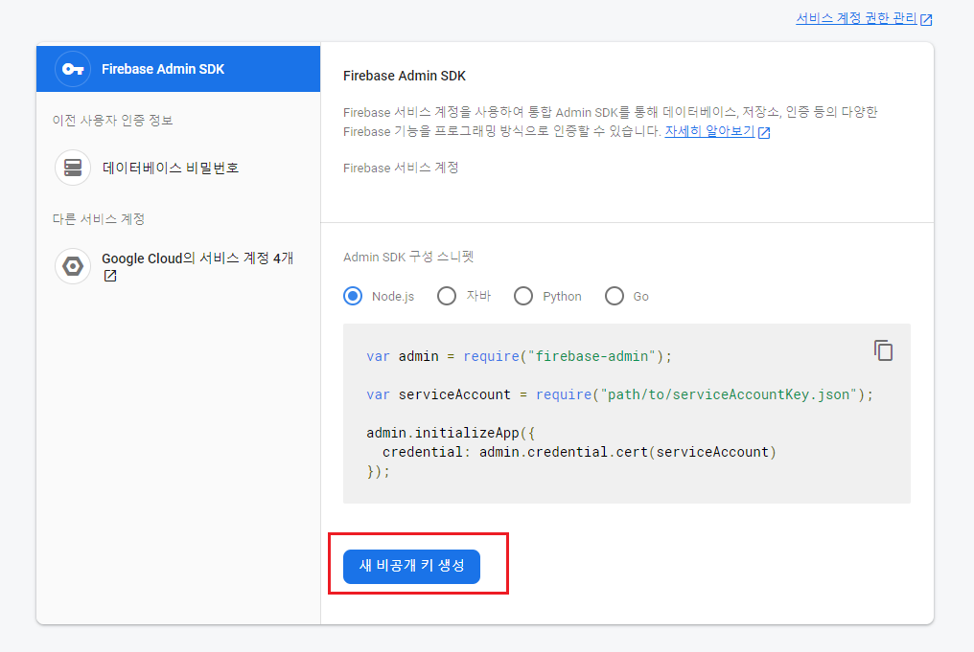
Task: Click the admin.initializeApp code line
Action: click(x=451, y=433)
